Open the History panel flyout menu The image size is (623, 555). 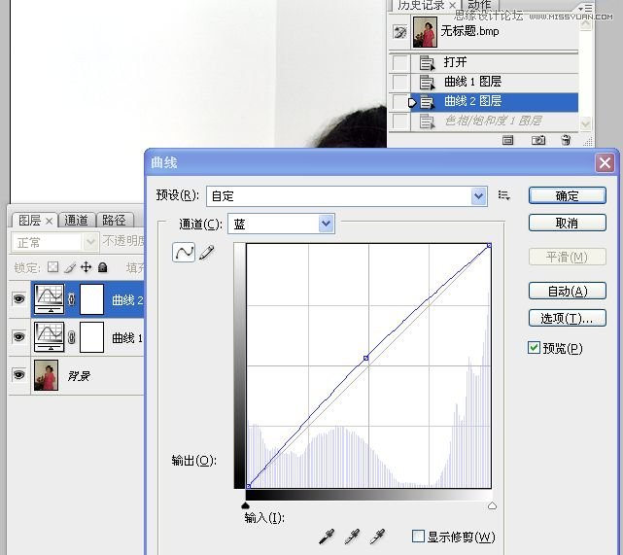pos(585,8)
